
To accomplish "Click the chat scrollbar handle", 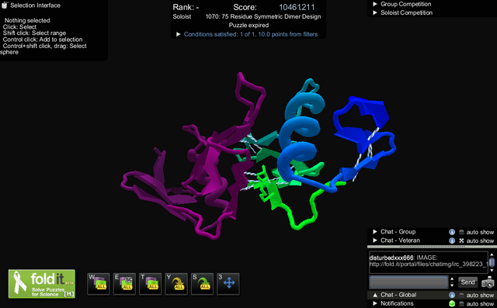I will [x=492, y=262].
